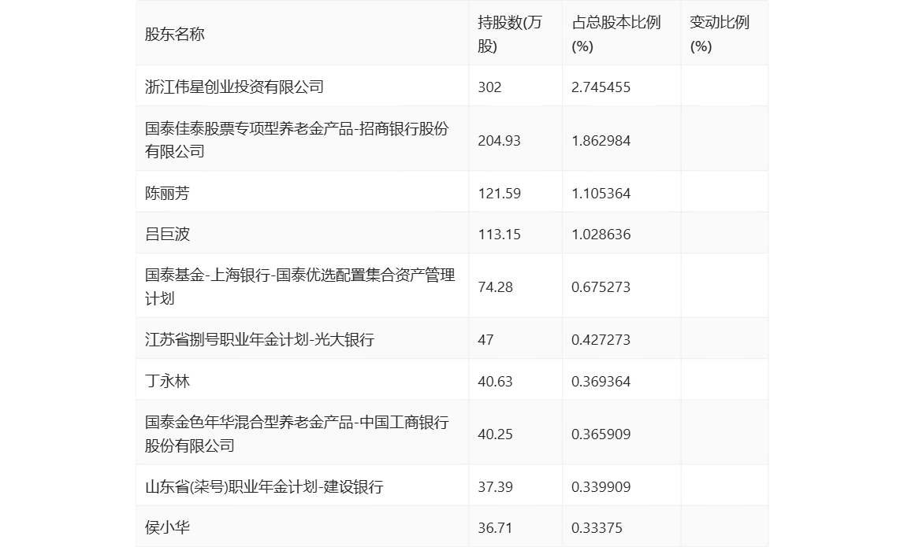The height and width of the screenshot is (547, 904).
Task: Click the 40.25 shares value
Action: point(495,434)
